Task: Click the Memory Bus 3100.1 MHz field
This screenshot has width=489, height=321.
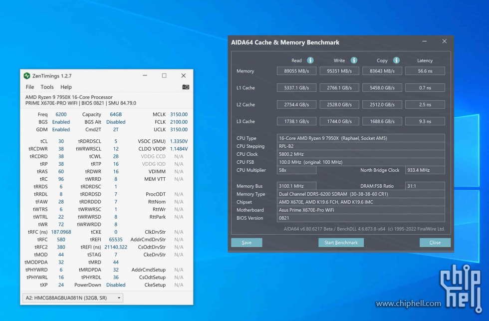Action: [296, 186]
